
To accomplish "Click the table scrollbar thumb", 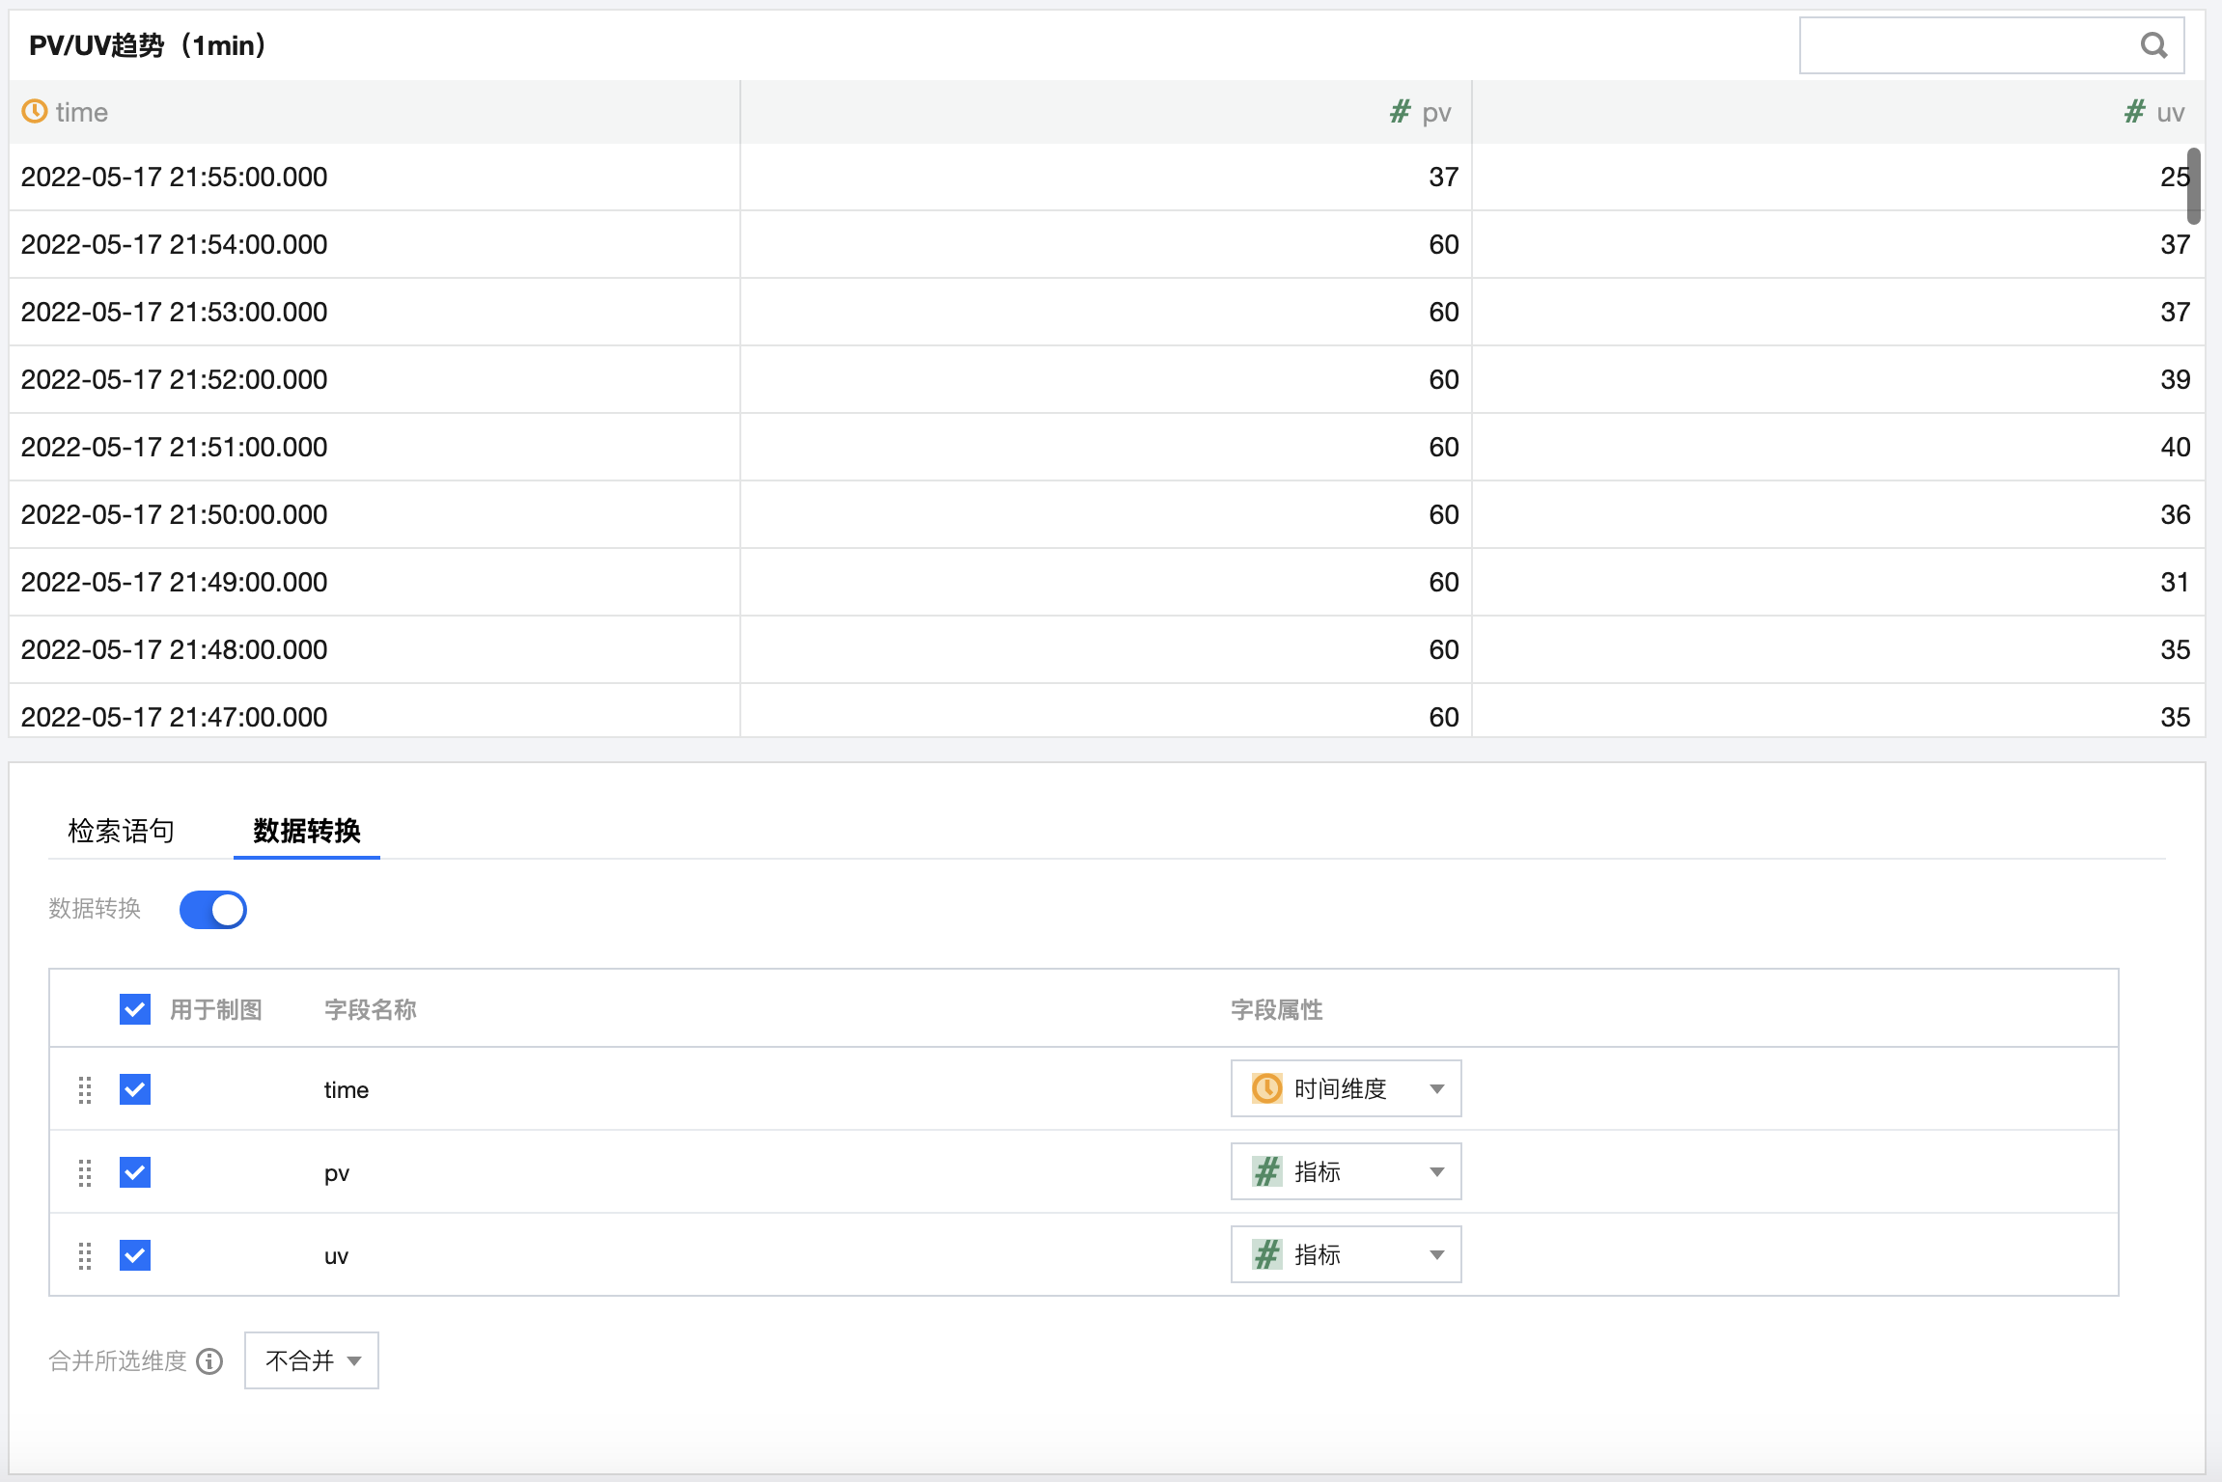I will click(x=2194, y=186).
